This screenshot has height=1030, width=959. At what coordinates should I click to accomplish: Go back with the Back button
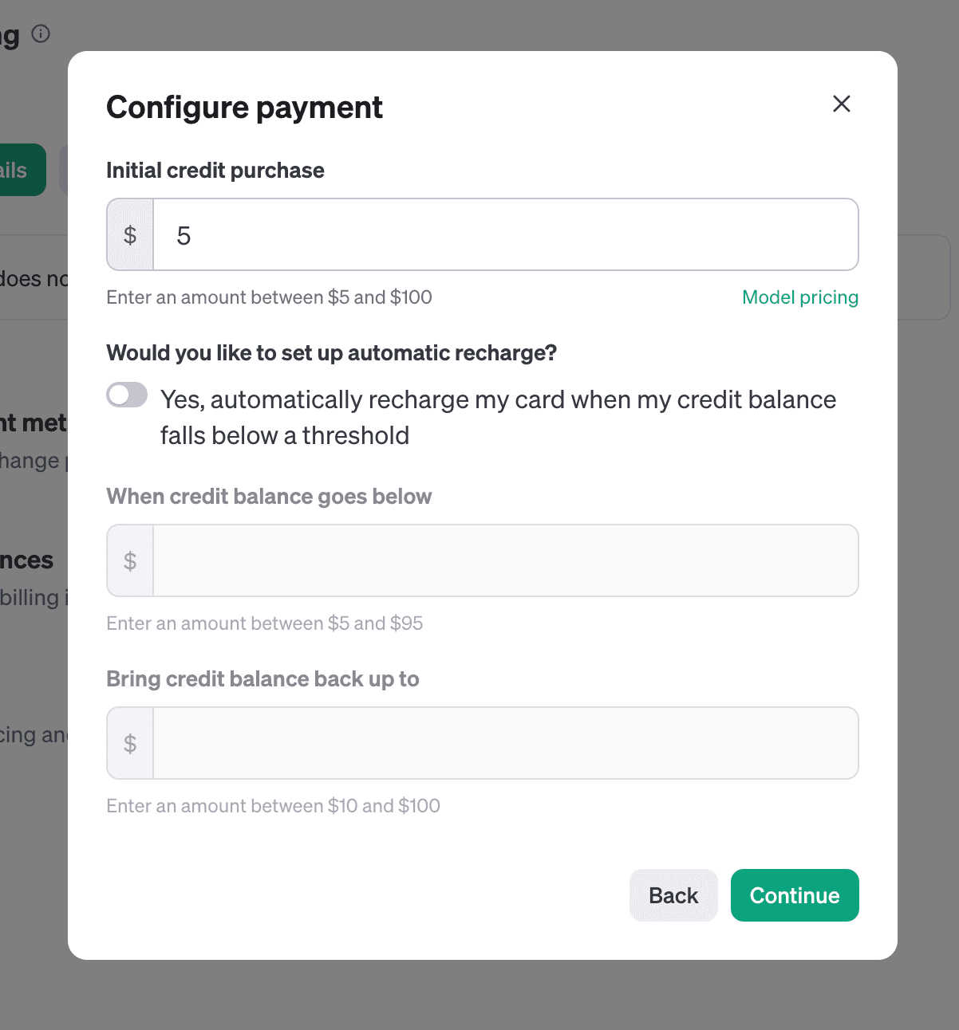point(673,895)
